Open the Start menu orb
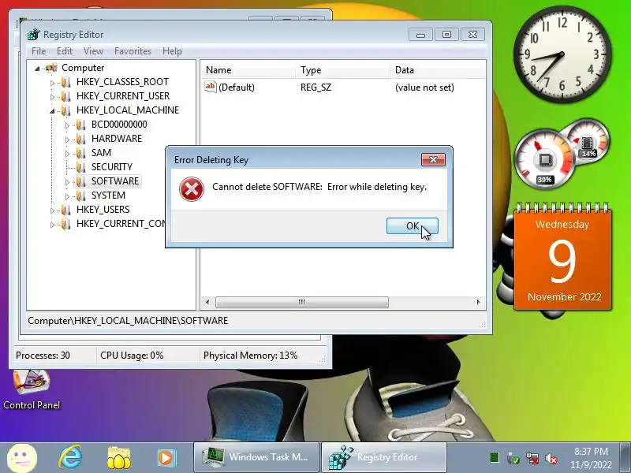 (23, 458)
